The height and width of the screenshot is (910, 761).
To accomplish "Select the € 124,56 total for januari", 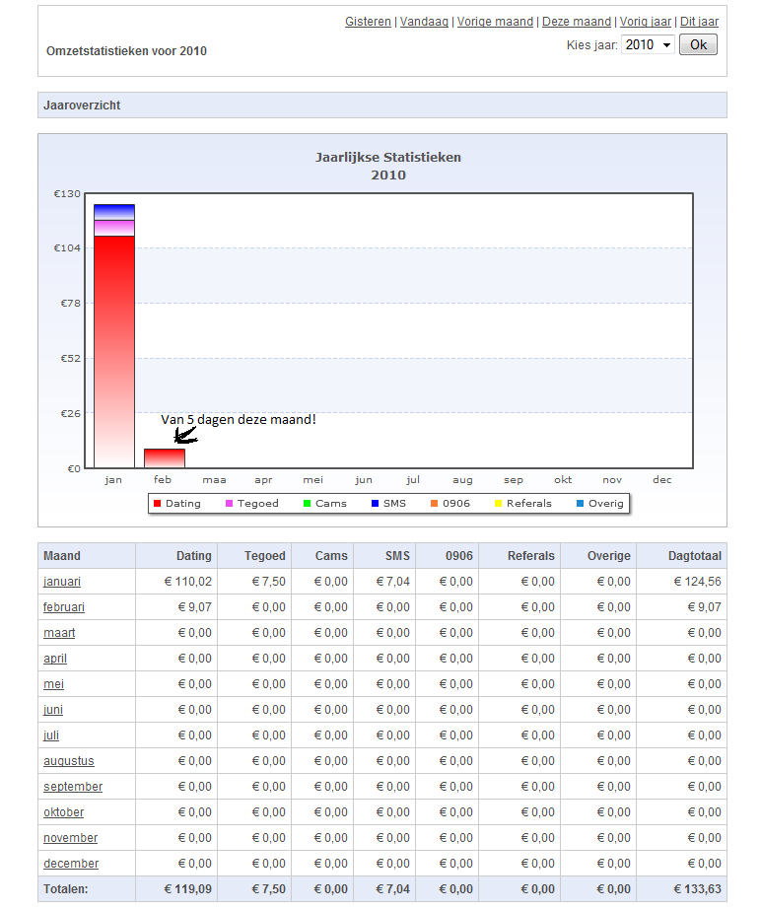I will 681,582.
